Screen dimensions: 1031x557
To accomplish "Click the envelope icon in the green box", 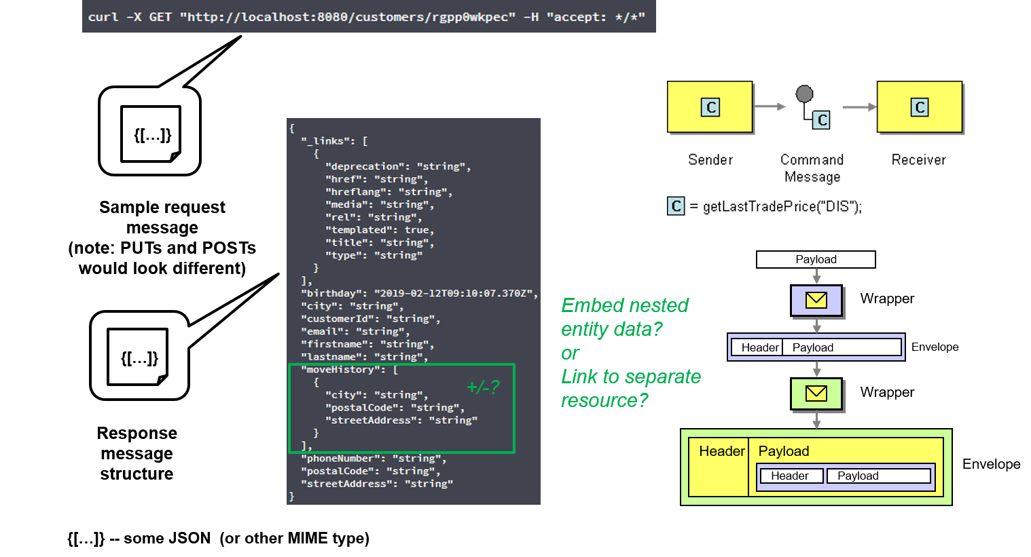I will pyautogui.click(x=816, y=393).
